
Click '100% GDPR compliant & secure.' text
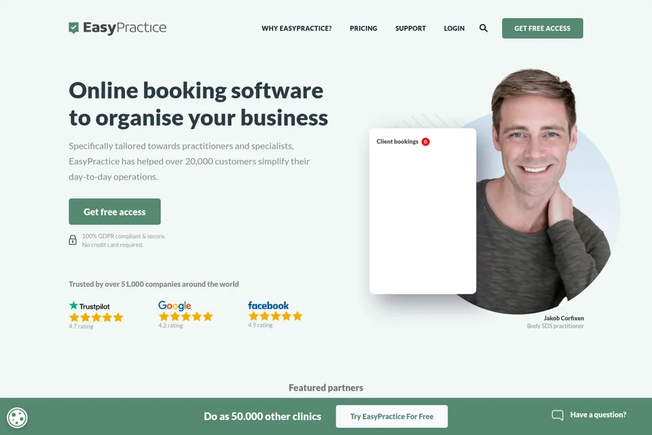124,237
